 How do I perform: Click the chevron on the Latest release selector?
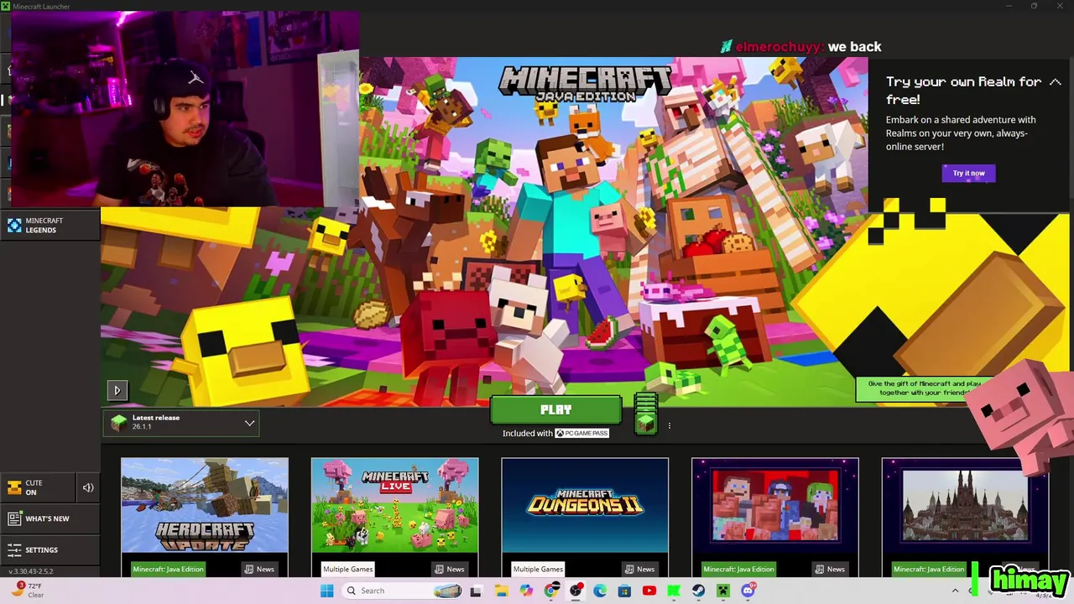[x=249, y=423]
